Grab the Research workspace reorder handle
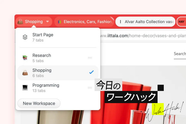This screenshot has width=186, height=124. (x=90, y=58)
